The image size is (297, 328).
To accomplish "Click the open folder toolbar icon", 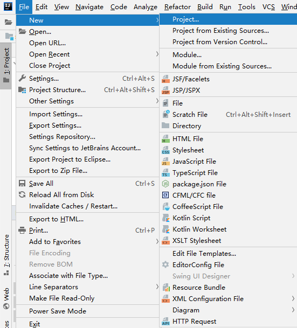I will (8, 22).
